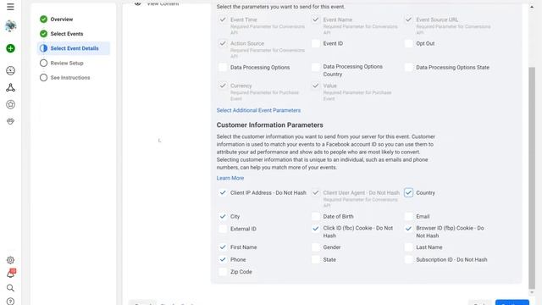542x305 pixels.
Task: Click the Customer Information Parameters heading
Action: pos(269,125)
